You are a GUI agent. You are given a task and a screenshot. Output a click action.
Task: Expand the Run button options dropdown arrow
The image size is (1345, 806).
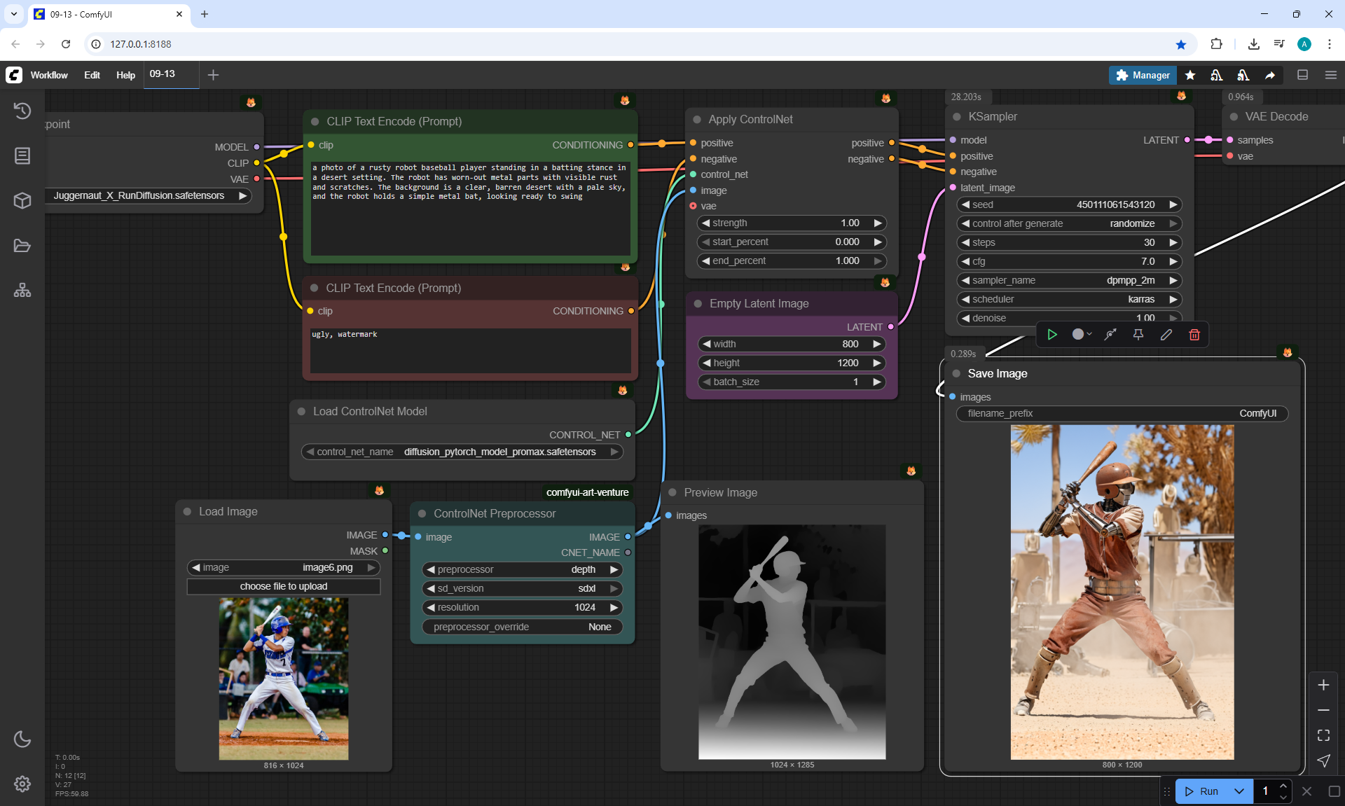1239,791
